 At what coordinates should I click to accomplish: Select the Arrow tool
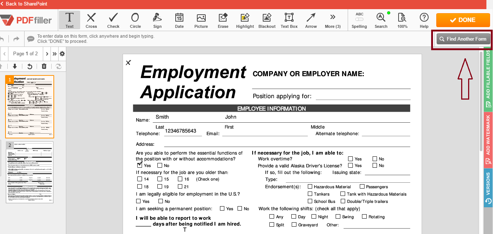(311, 20)
